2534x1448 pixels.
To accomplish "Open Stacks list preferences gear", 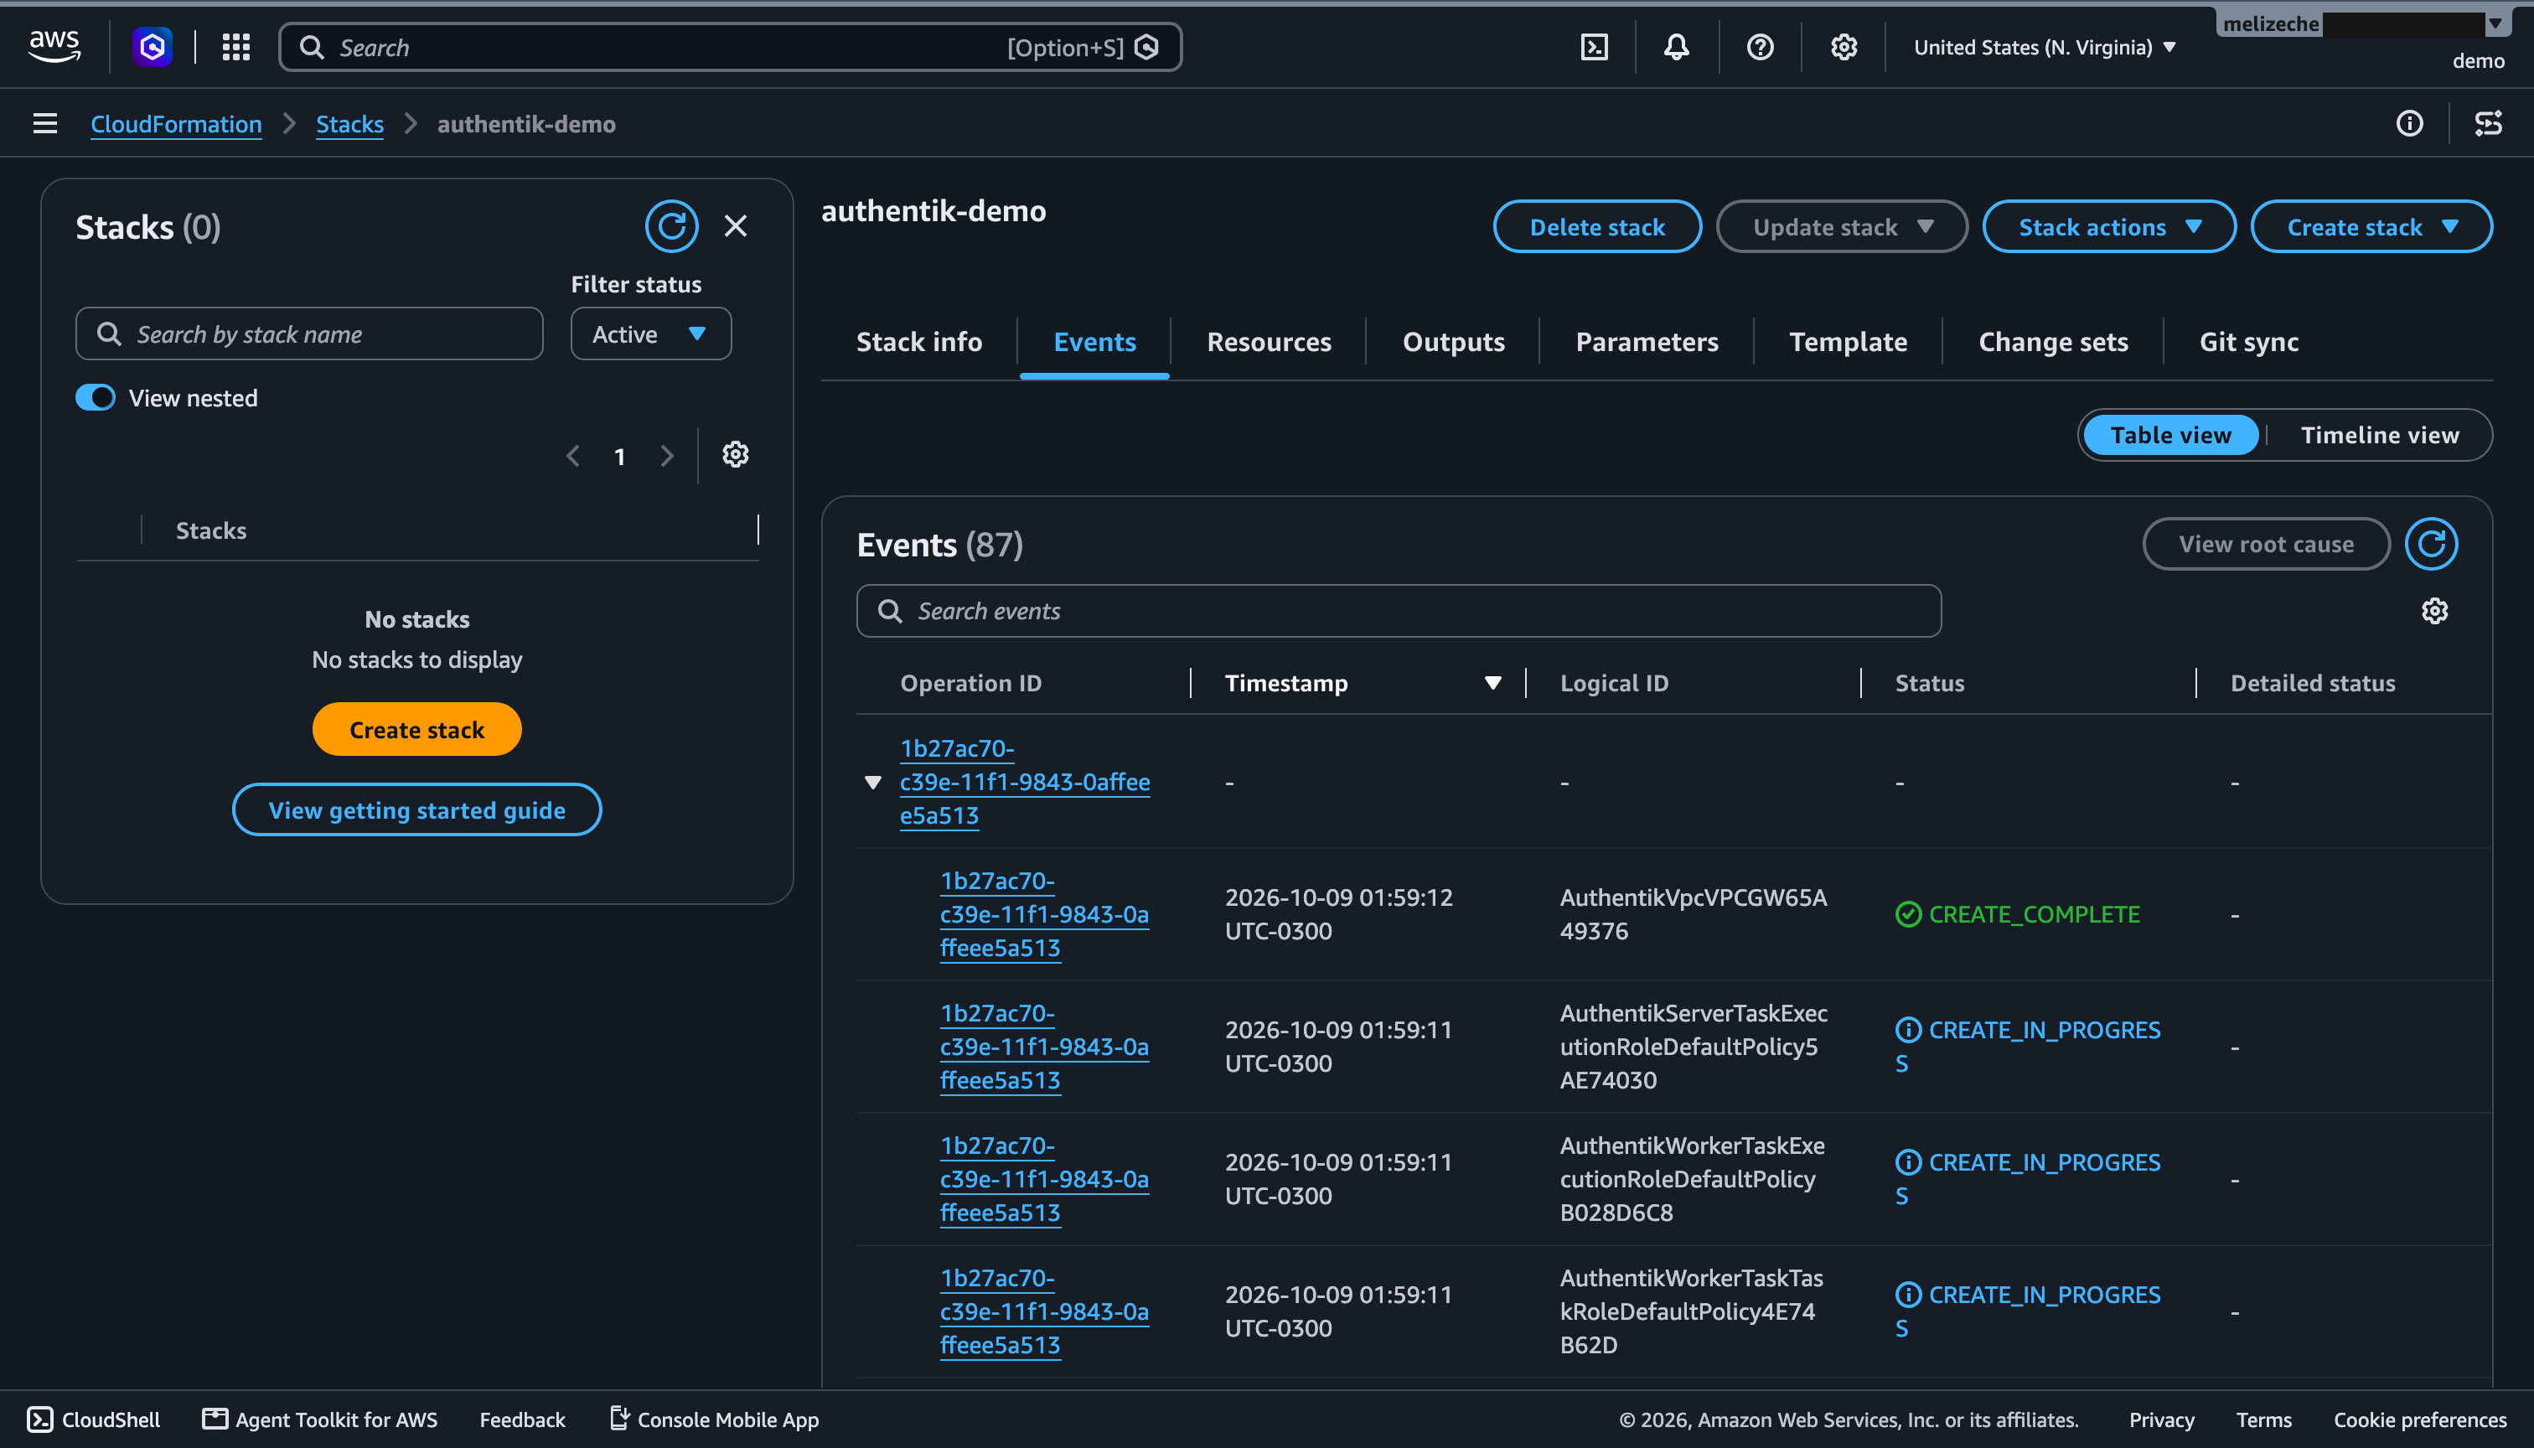I will click(735, 454).
